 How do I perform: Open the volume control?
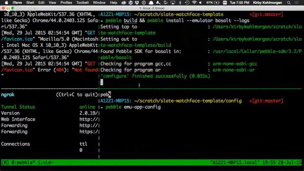pyautogui.click(x=200, y=2)
